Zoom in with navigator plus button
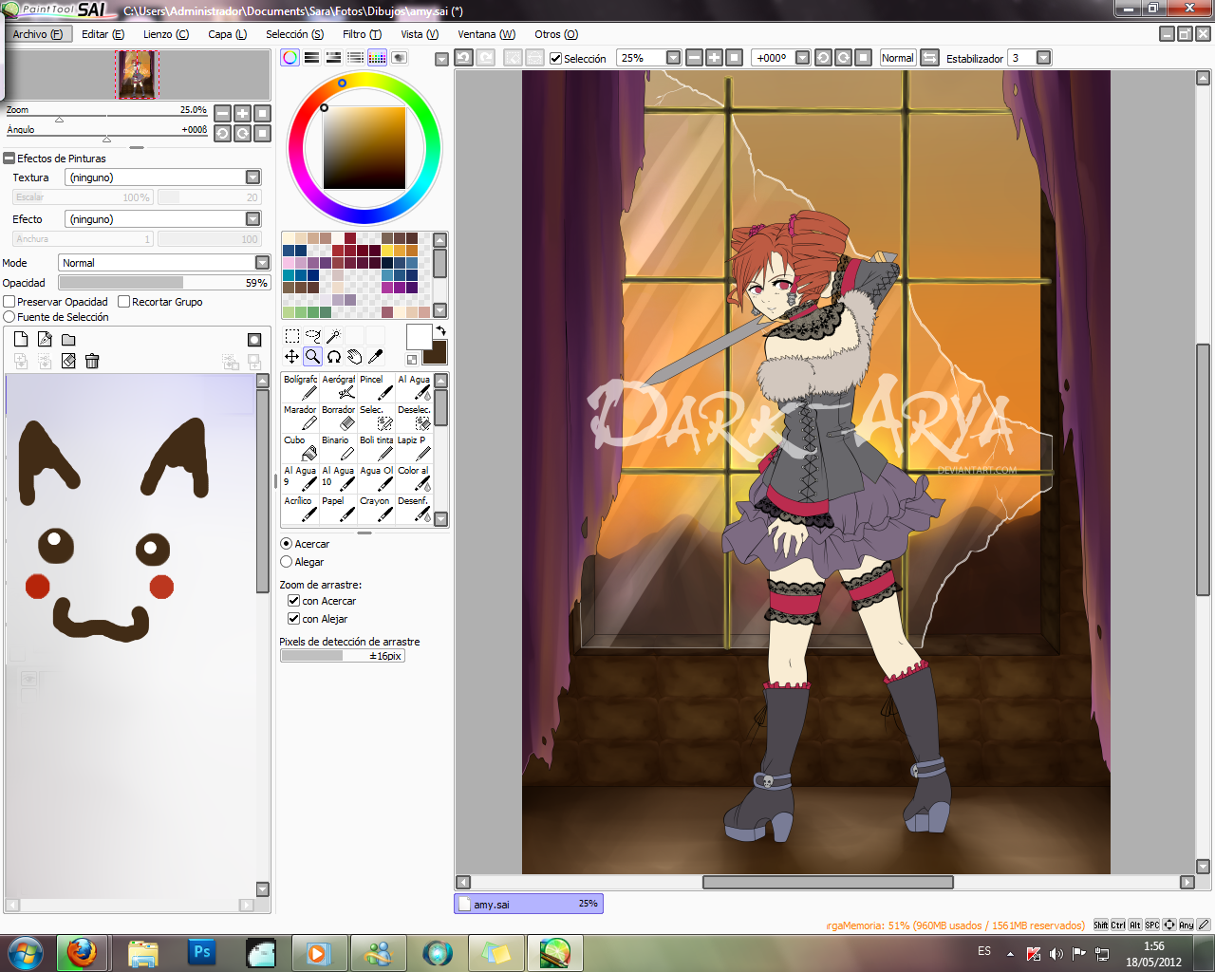 pyautogui.click(x=242, y=113)
